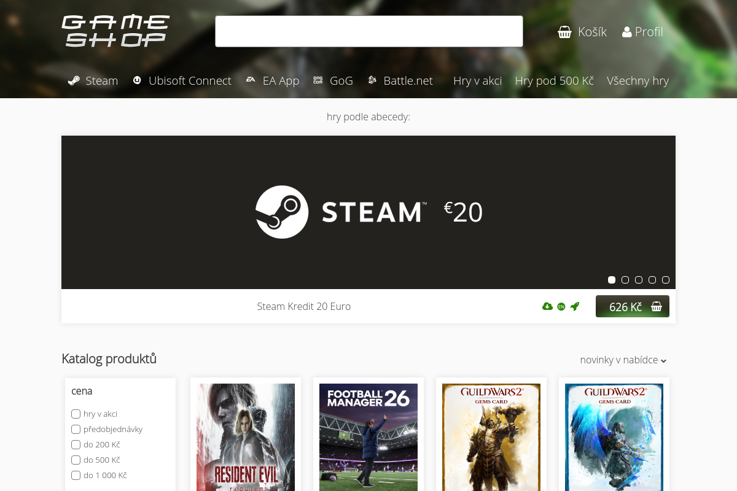Screen dimensions: 737x491
Task: Add Steam Kredit for 626 Kč to basket
Action: [632, 306]
